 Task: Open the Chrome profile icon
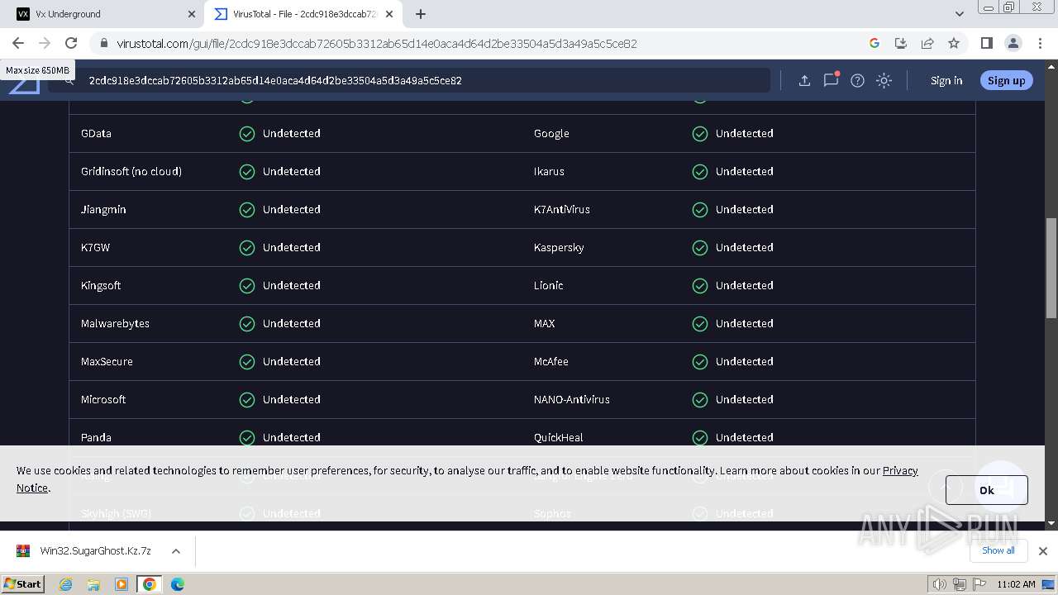(1013, 43)
